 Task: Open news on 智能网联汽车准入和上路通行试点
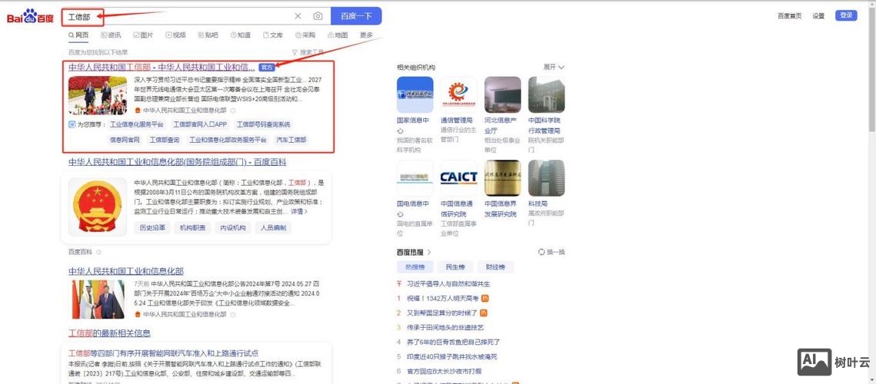tap(163, 353)
